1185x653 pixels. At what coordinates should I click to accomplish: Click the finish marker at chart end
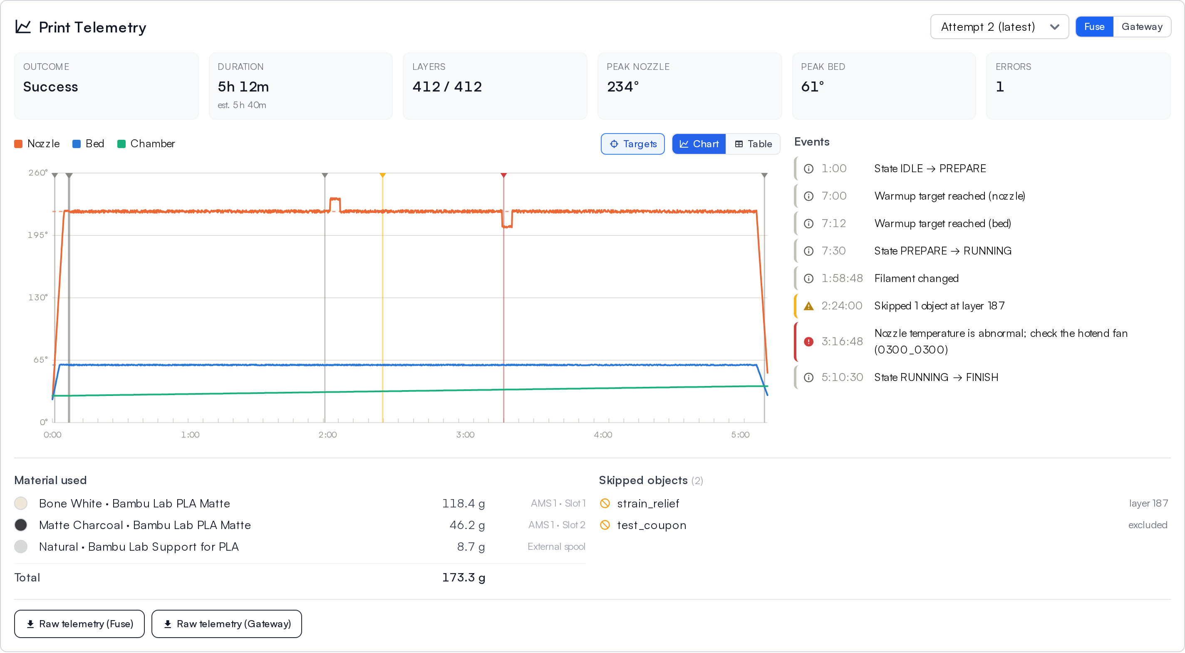coord(764,175)
